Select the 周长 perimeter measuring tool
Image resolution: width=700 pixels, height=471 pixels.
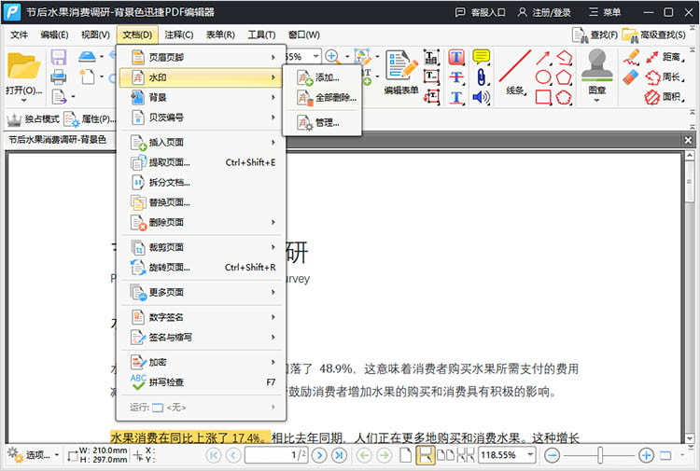665,76
